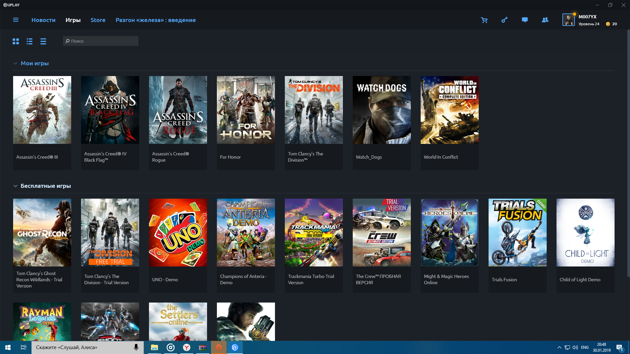Screen dimensions: 630x354
Task: Open the volume control in the tray
Action: [x=575, y=347]
